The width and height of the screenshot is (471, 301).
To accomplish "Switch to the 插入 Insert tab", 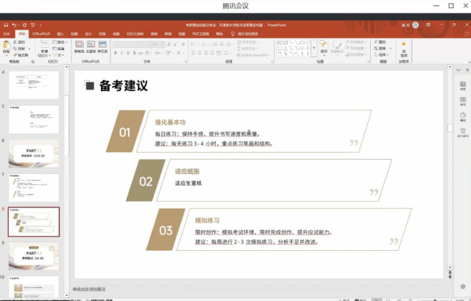I will pos(60,34).
